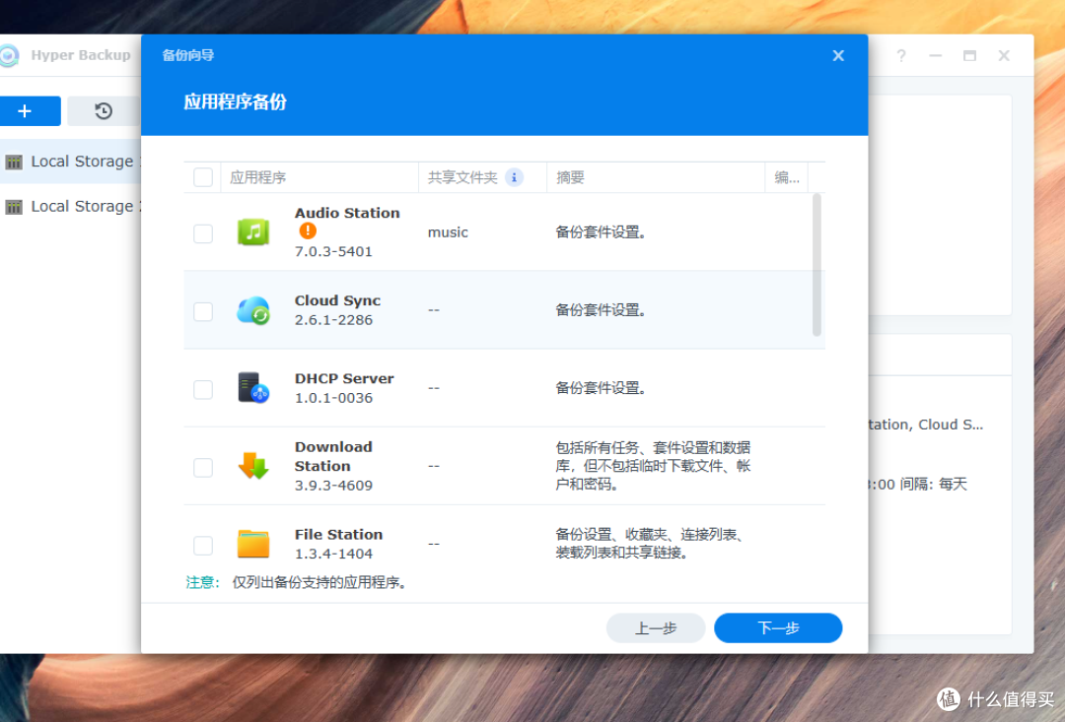Click the File Station folder icon

(x=253, y=545)
